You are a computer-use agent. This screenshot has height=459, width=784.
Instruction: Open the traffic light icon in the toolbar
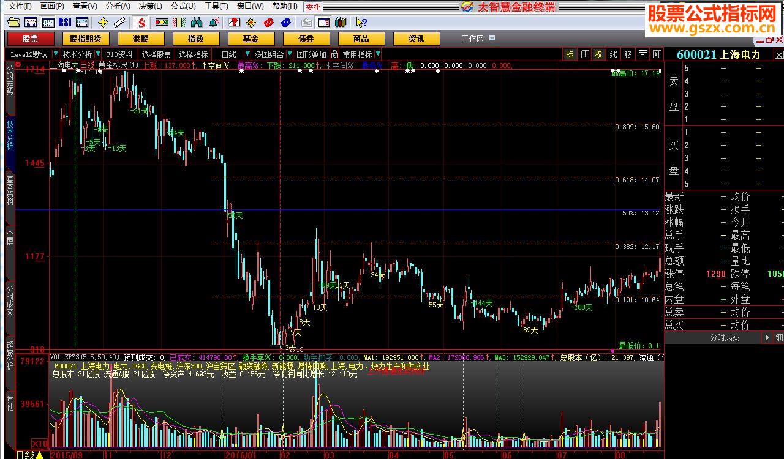point(162,23)
